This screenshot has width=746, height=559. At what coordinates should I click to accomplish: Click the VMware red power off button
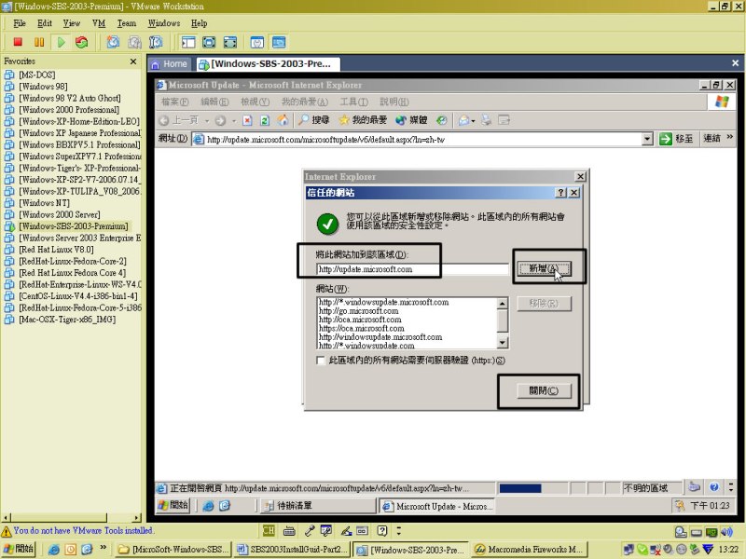[x=18, y=42]
